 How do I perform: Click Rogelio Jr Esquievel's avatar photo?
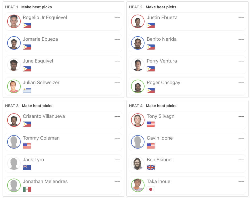(x=14, y=21)
